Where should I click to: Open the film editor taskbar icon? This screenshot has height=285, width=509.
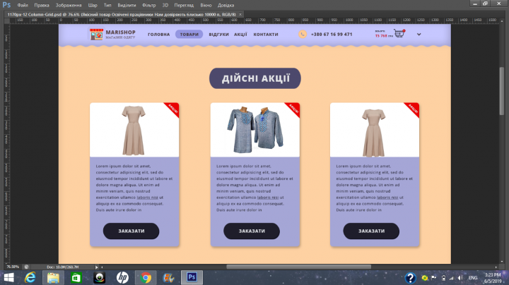[168, 277]
